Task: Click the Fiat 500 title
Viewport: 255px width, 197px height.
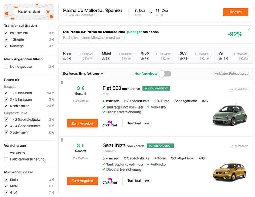Action: tap(112, 88)
